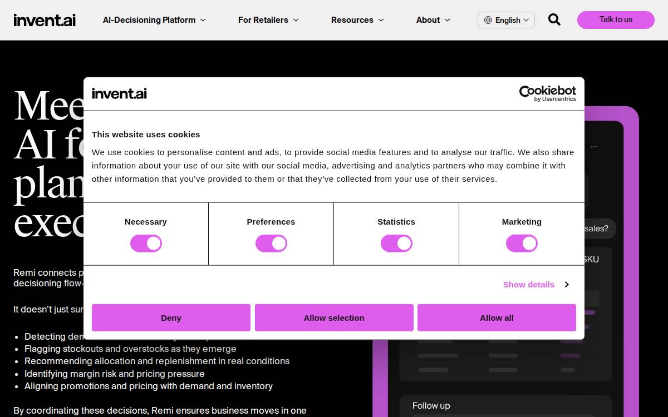This screenshot has height=417, width=668.
Task: Click 'Flagging stockouts and overstocks' bullet
Action: point(130,349)
